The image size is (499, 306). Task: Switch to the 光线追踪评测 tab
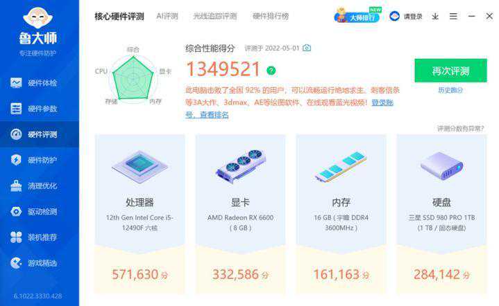(215, 16)
